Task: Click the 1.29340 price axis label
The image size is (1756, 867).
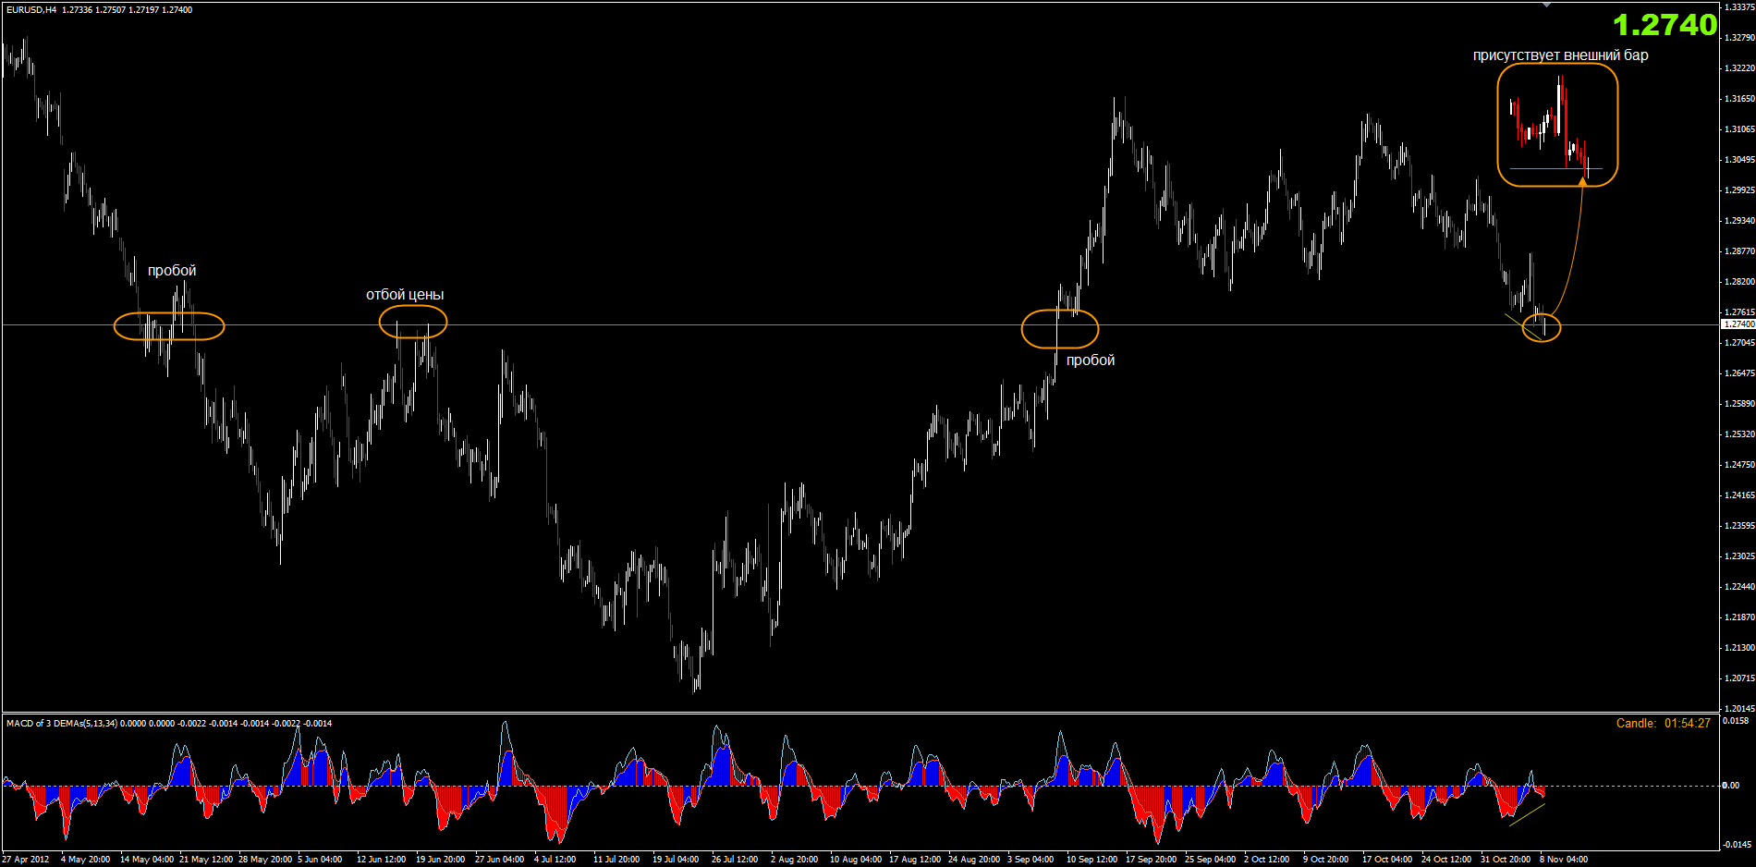Action: [1739, 221]
